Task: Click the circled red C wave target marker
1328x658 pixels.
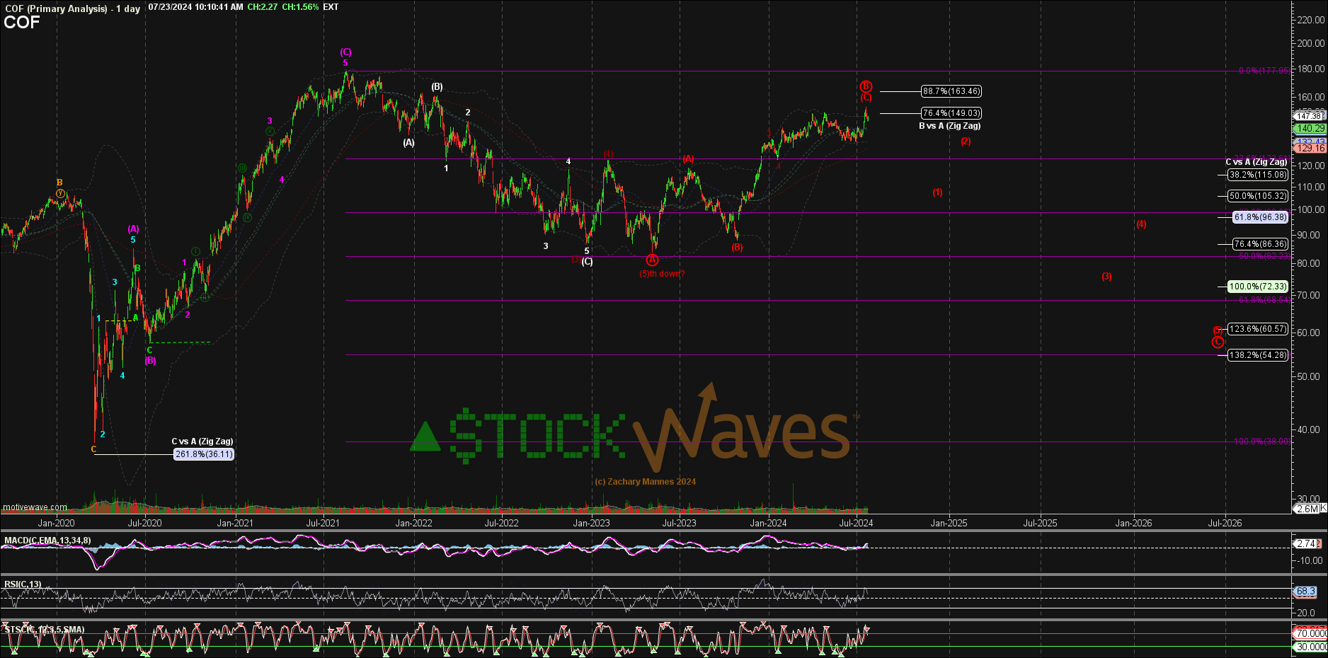Action: pos(1218,342)
